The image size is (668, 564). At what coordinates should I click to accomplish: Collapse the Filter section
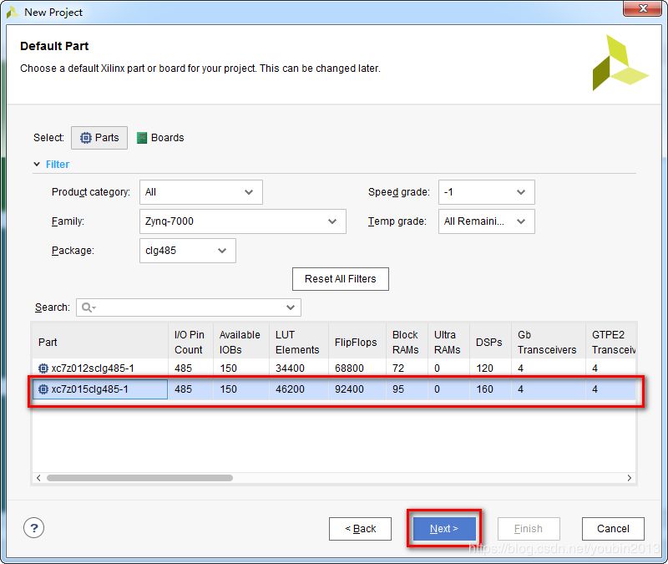37,164
